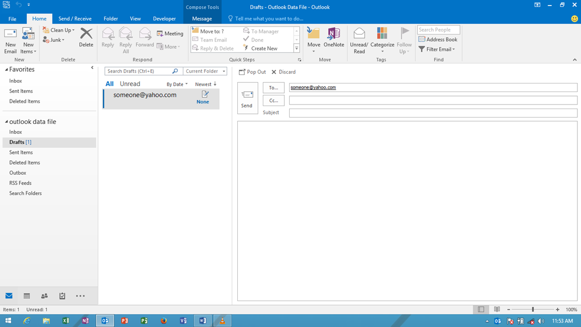Categorize the selected message

[x=382, y=39]
